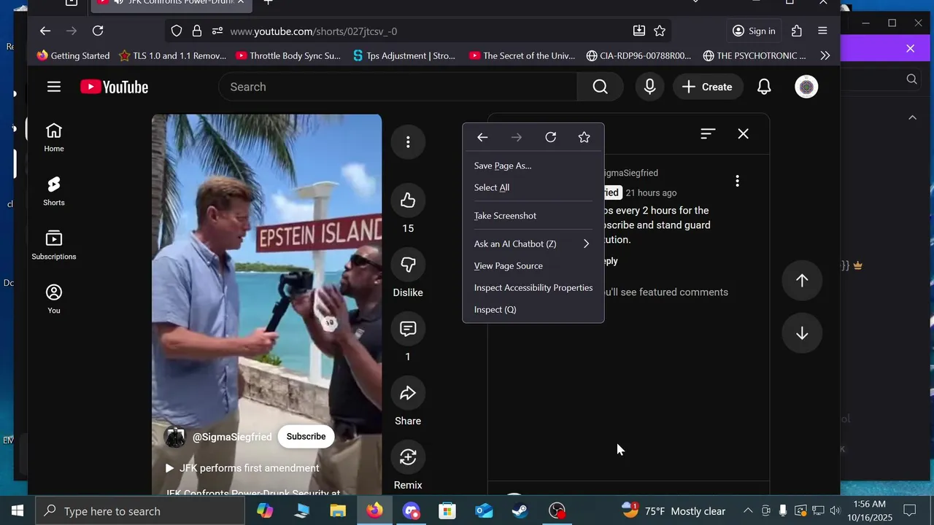Dislike the short video
The width and height of the screenshot is (934, 525).
pos(408,264)
